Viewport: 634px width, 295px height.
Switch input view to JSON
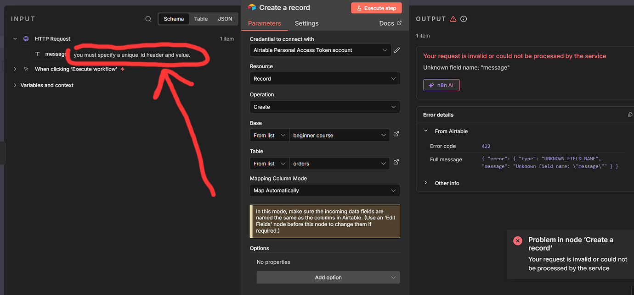225,19
